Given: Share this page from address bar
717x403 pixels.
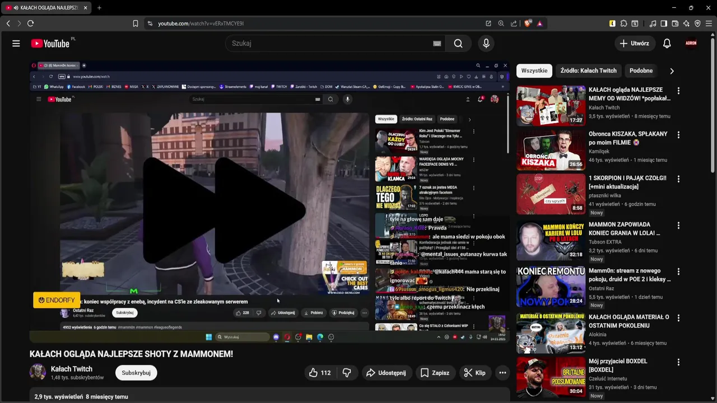Looking at the screenshot, I should point(514,24).
